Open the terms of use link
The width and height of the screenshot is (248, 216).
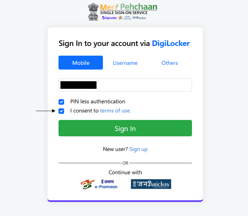pos(115,111)
